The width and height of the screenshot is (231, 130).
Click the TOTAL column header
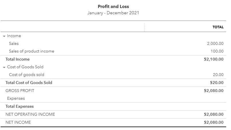click(218, 27)
